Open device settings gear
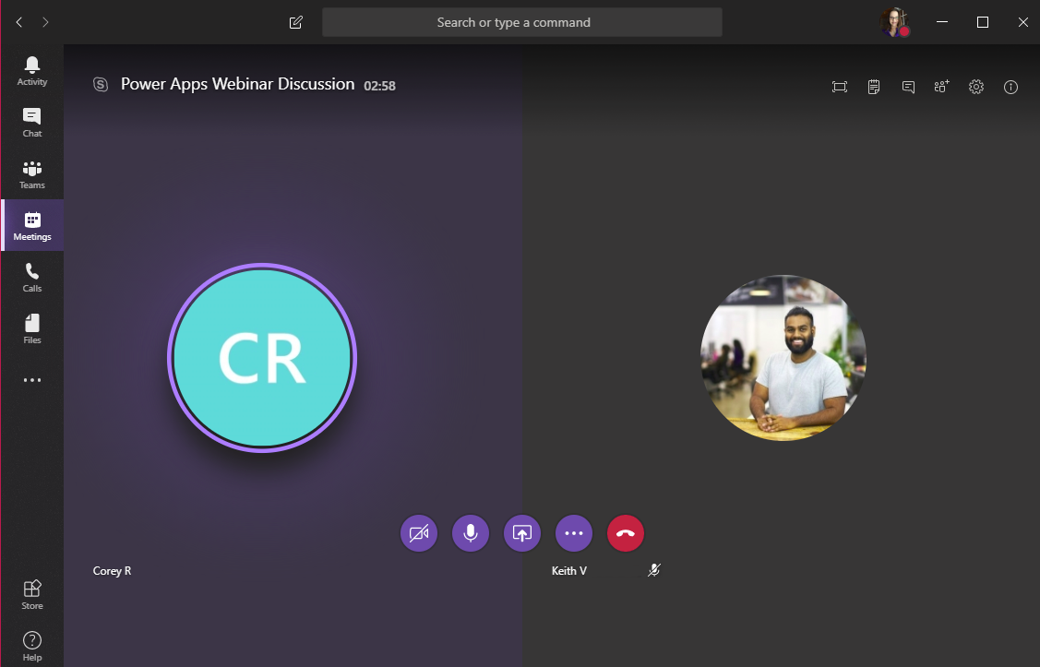1040x667 pixels. [975, 87]
